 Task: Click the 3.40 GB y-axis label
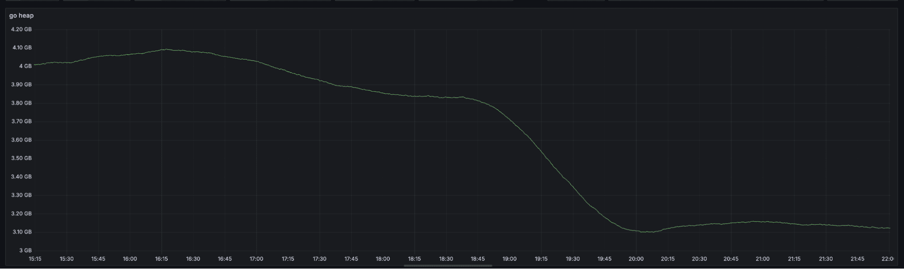(x=21, y=176)
